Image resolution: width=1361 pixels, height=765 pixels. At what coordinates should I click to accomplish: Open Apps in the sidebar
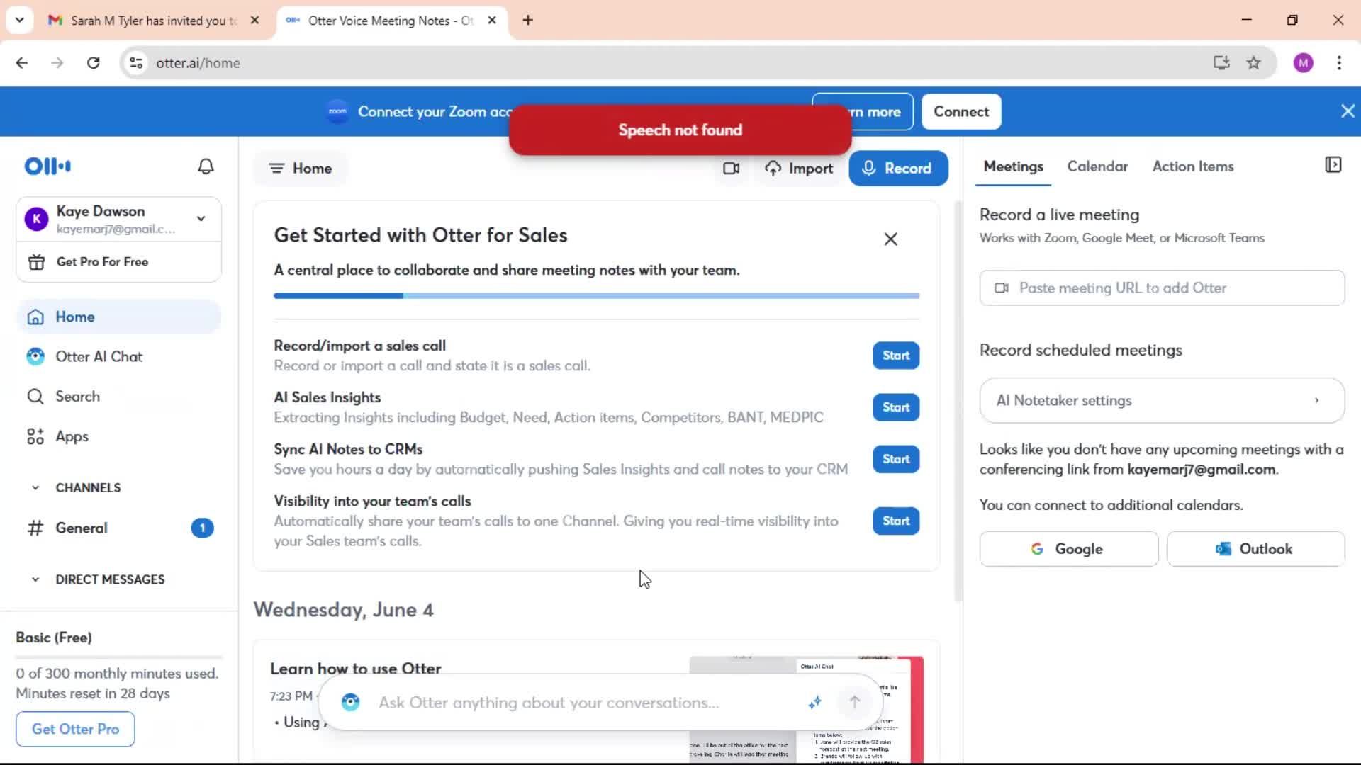click(118, 437)
